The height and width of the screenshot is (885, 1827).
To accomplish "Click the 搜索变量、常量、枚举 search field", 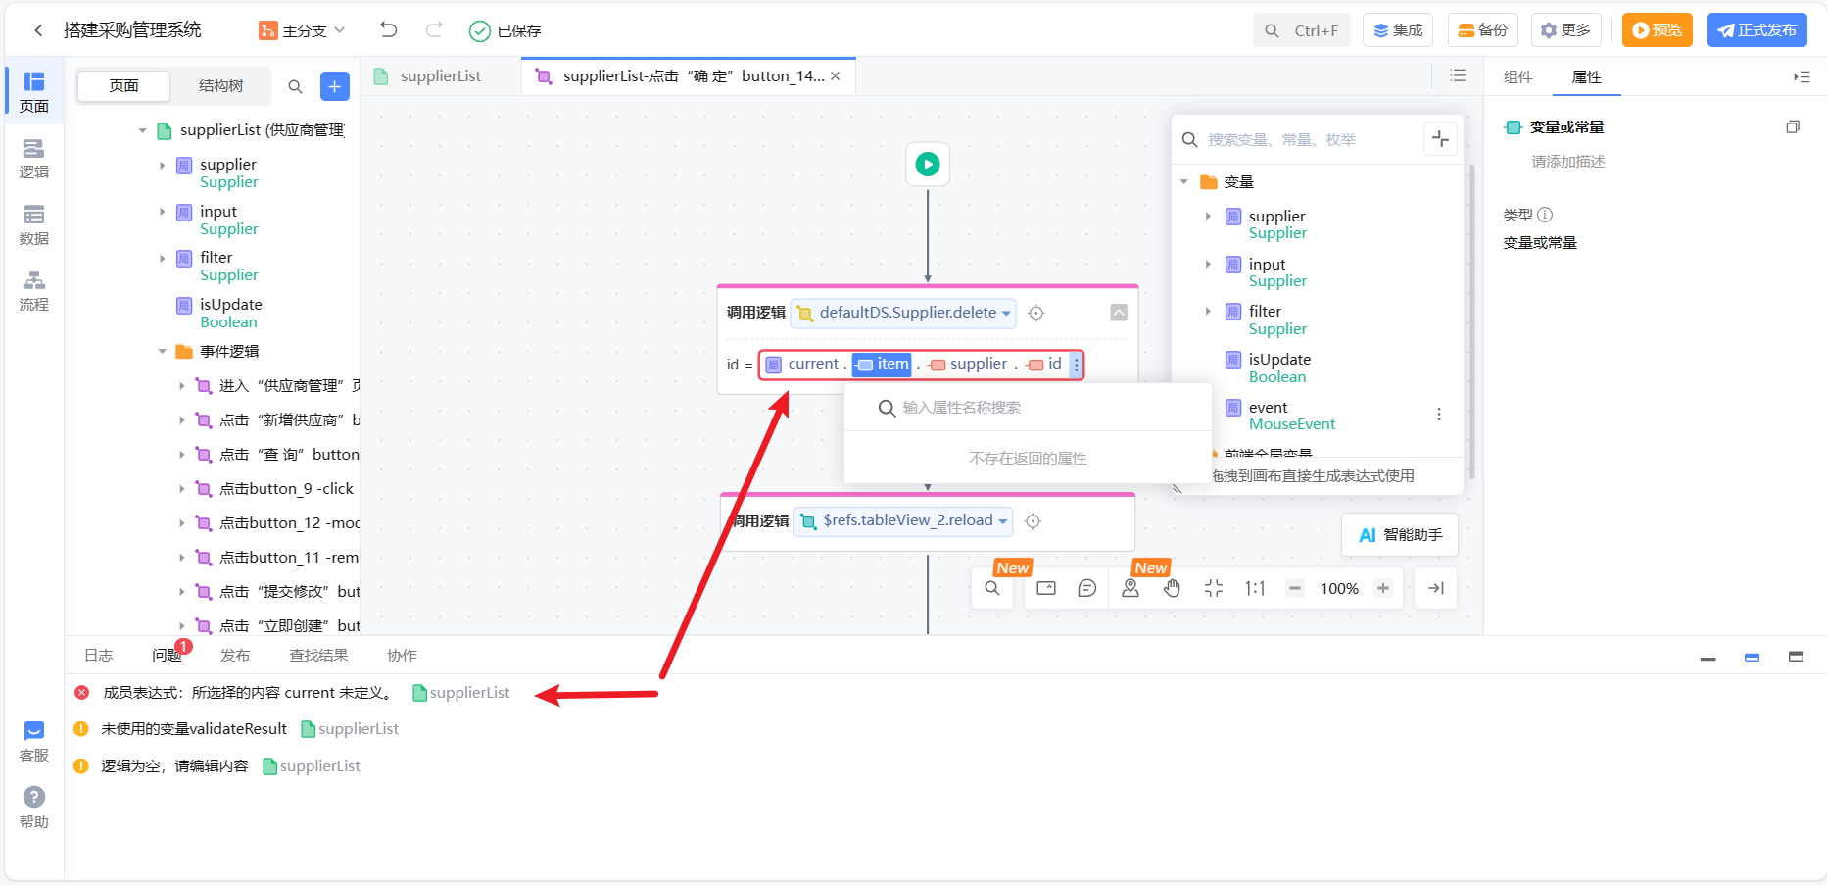I will (1297, 140).
